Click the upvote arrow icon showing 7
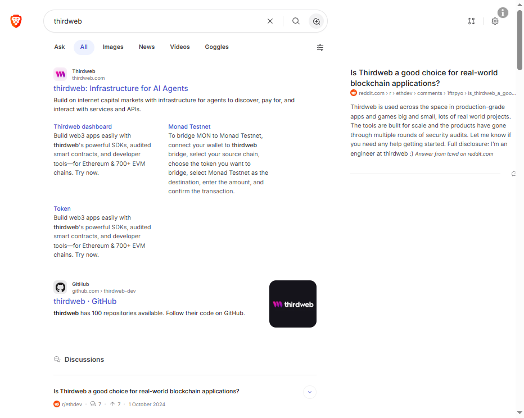This screenshot has height=418, width=524. (112, 404)
